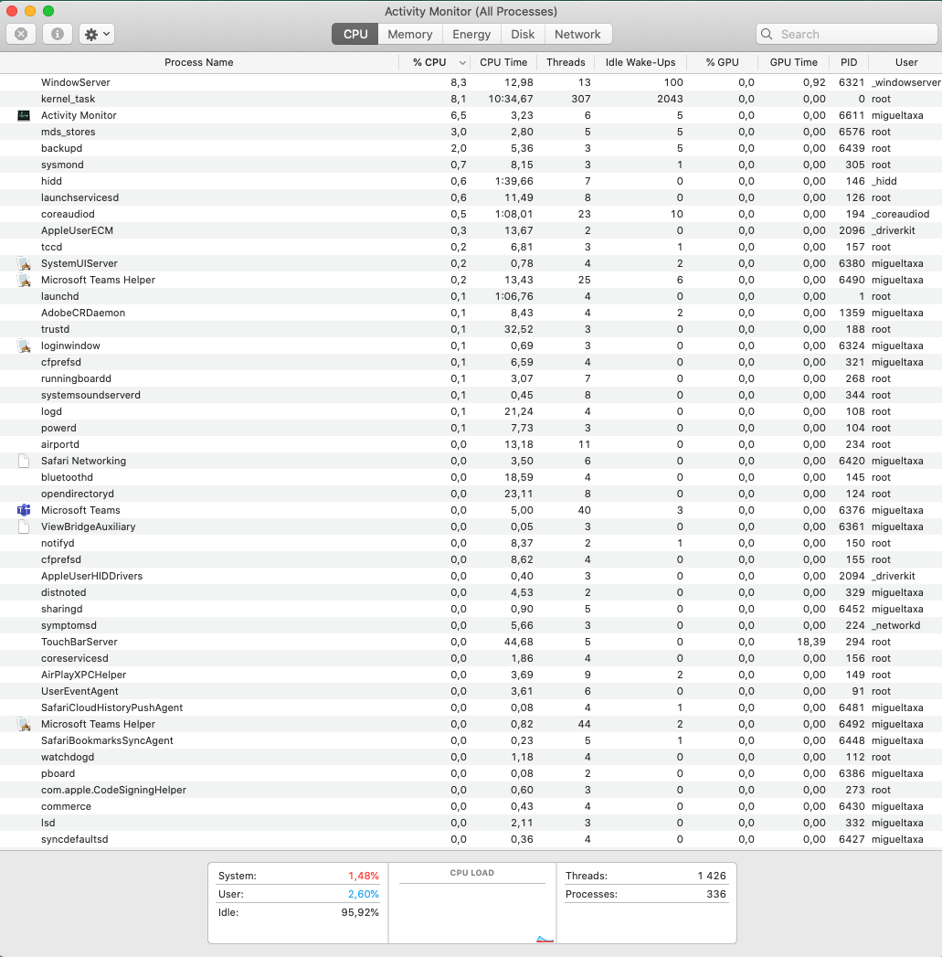Click the System CPU percentage value
Image resolution: width=942 pixels, height=957 pixels.
click(364, 877)
